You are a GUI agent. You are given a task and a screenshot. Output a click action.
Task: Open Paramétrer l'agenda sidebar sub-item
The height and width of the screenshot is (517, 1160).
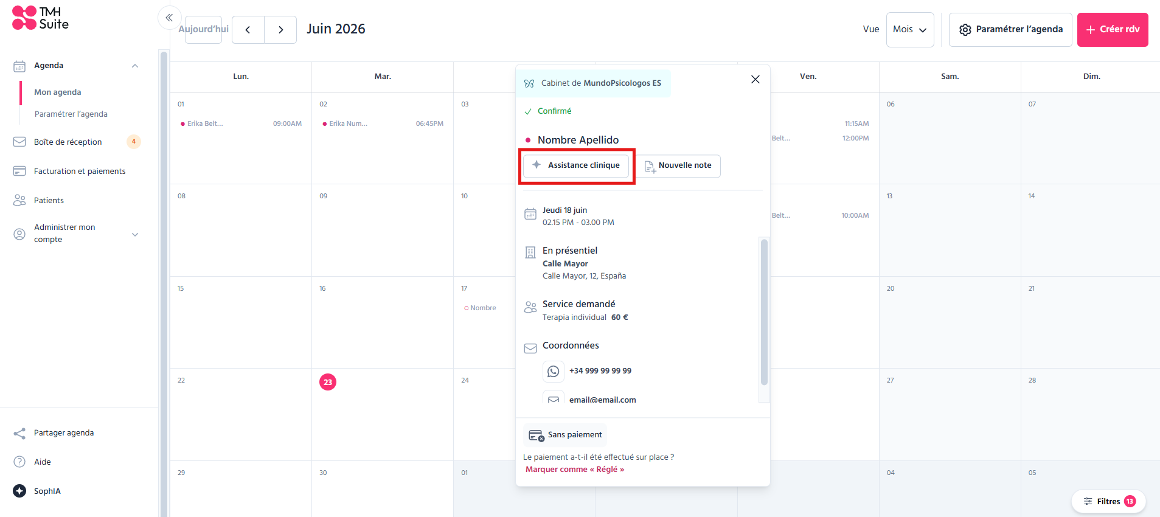(x=71, y=114)
